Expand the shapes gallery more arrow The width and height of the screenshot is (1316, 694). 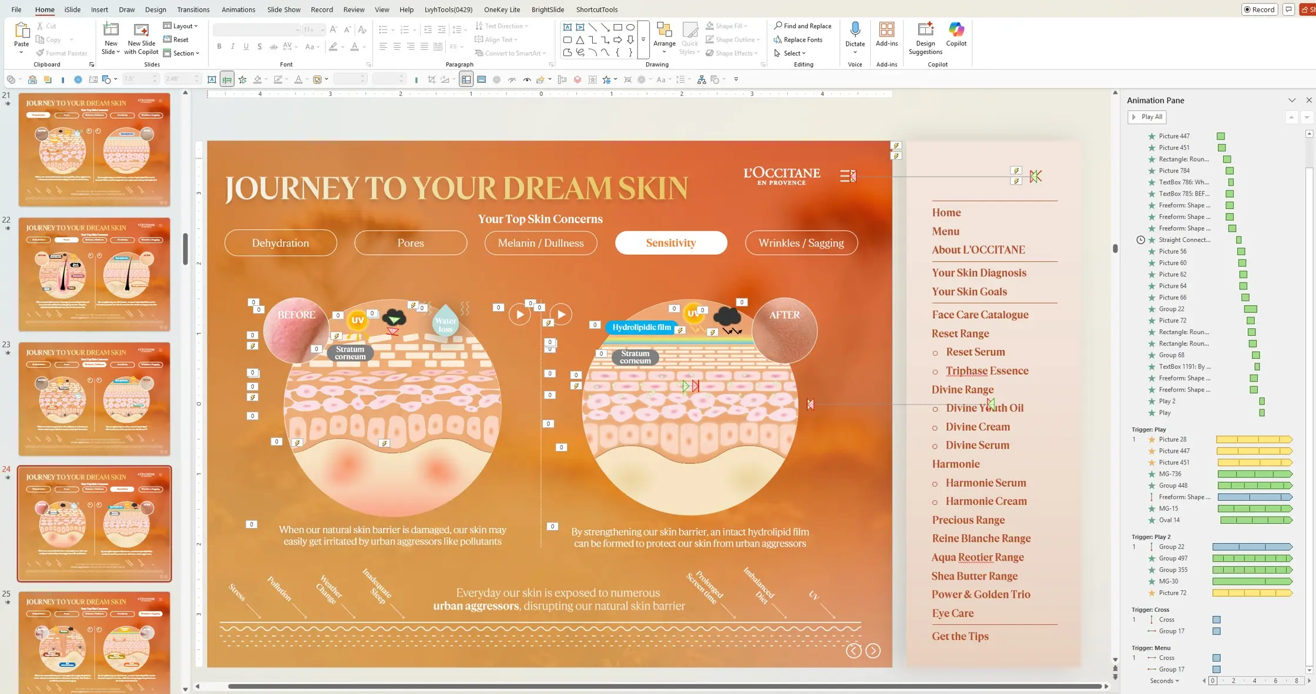[x=643, y=39]
